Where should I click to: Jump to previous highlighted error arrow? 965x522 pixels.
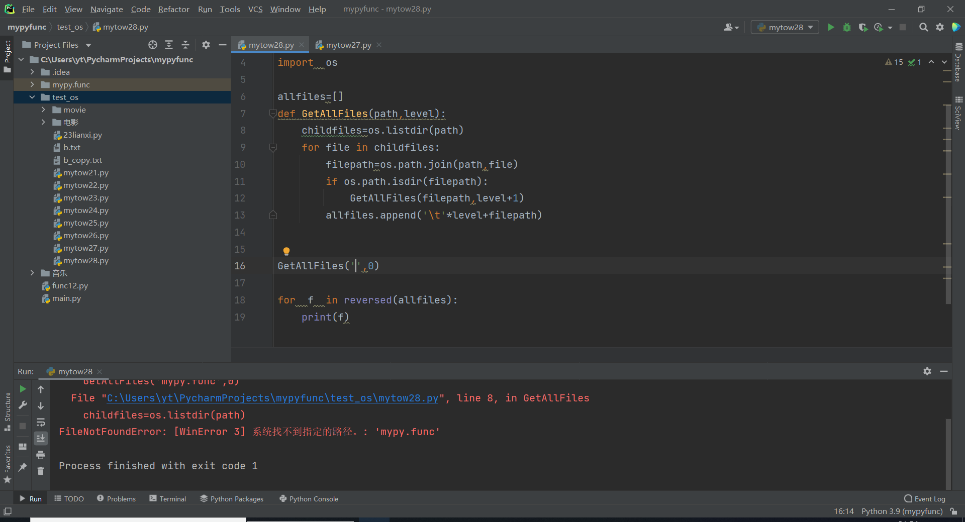click(x=931, y=62)
